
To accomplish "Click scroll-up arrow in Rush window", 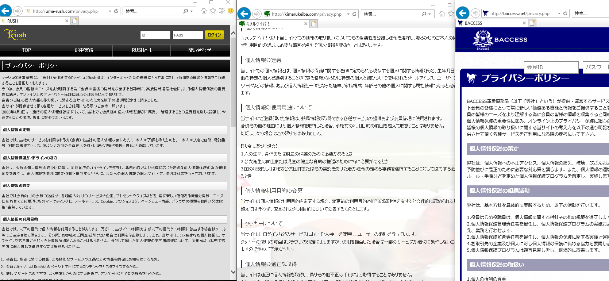I will tap(233, 33).
